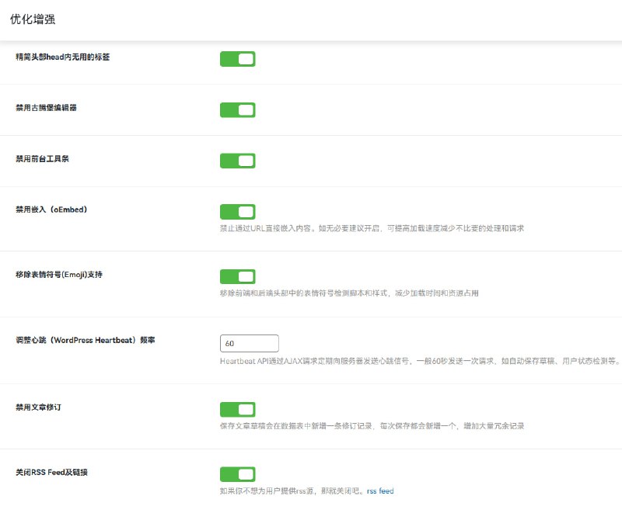This screenshot has width=622, height=513.
Task: Click the 移除表情符号(Emoji)支持 label
Action: (59, 275)
